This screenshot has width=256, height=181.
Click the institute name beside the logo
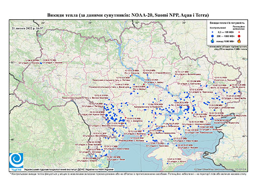pos(69,169)
